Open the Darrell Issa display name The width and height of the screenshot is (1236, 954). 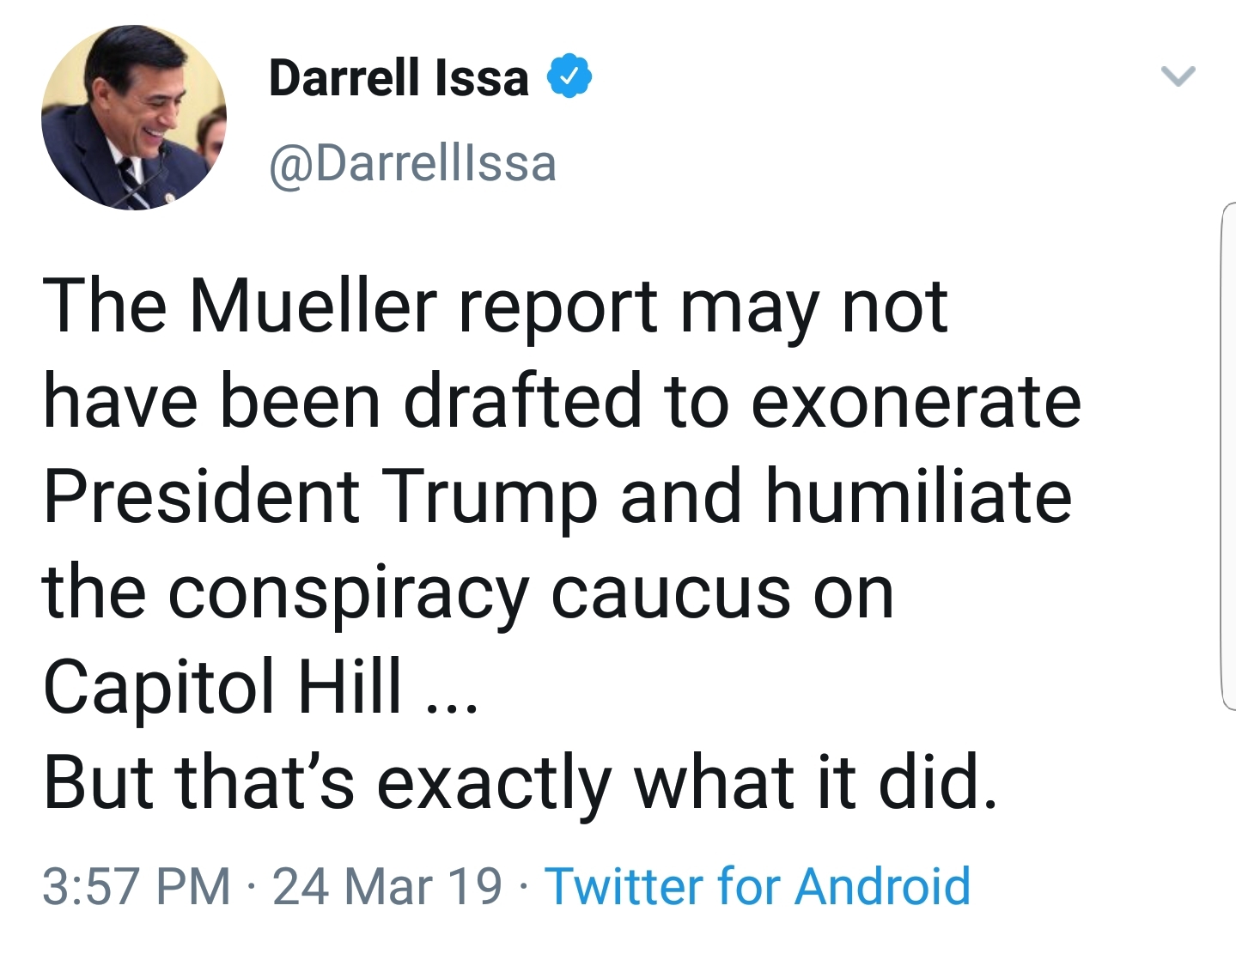(x=399, y=77)
